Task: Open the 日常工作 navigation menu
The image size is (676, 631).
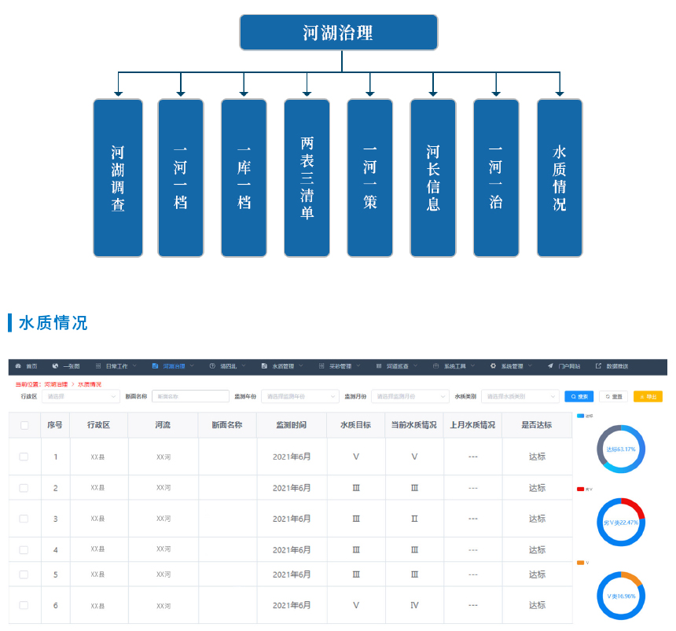Action: coord(115,366)
